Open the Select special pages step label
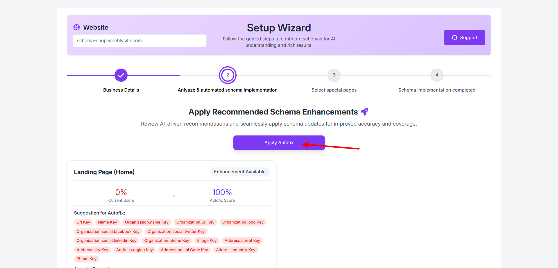The image size is (558, 268). pyautogui.click(x=334, y=90)
